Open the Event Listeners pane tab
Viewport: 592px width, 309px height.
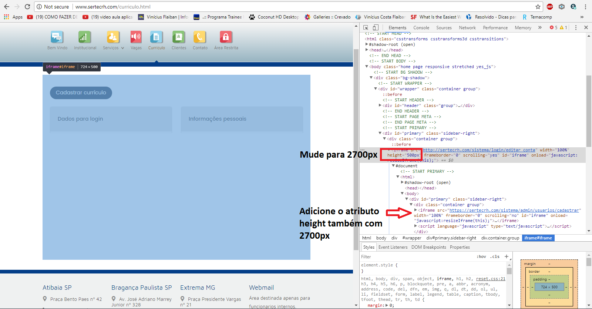pos(393,247)
